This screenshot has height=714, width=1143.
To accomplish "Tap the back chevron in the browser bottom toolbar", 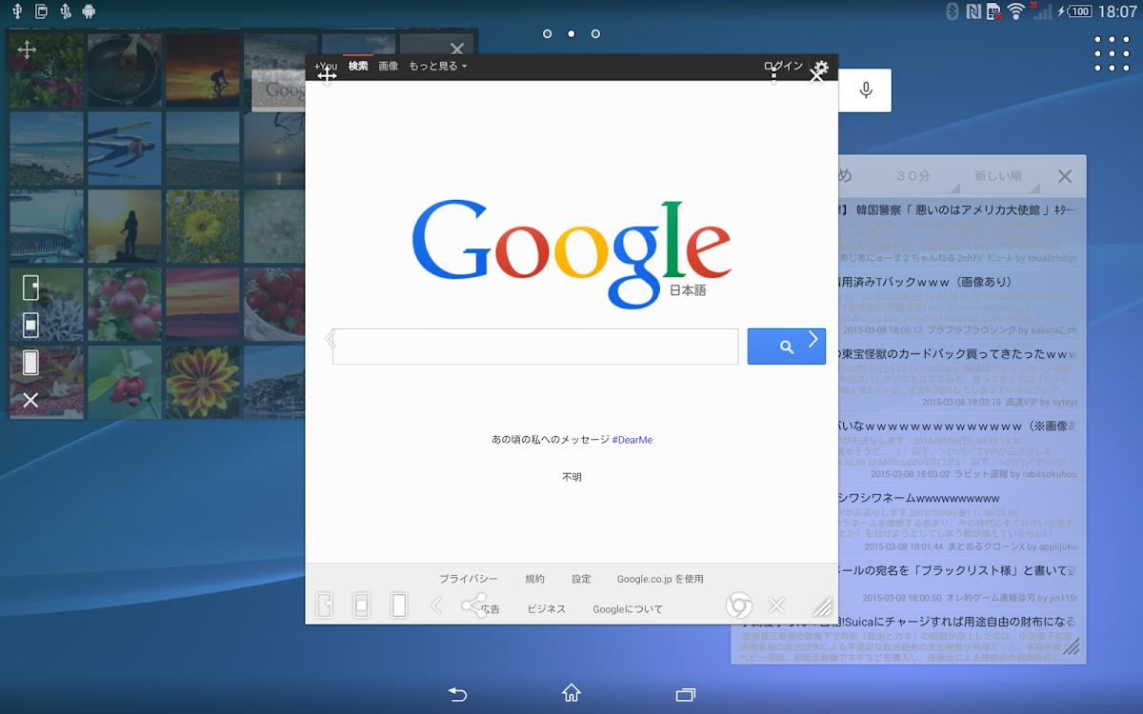I will tap(436, 605).
